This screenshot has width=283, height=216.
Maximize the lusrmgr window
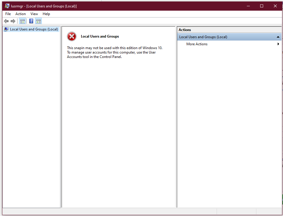pos(262,6)
